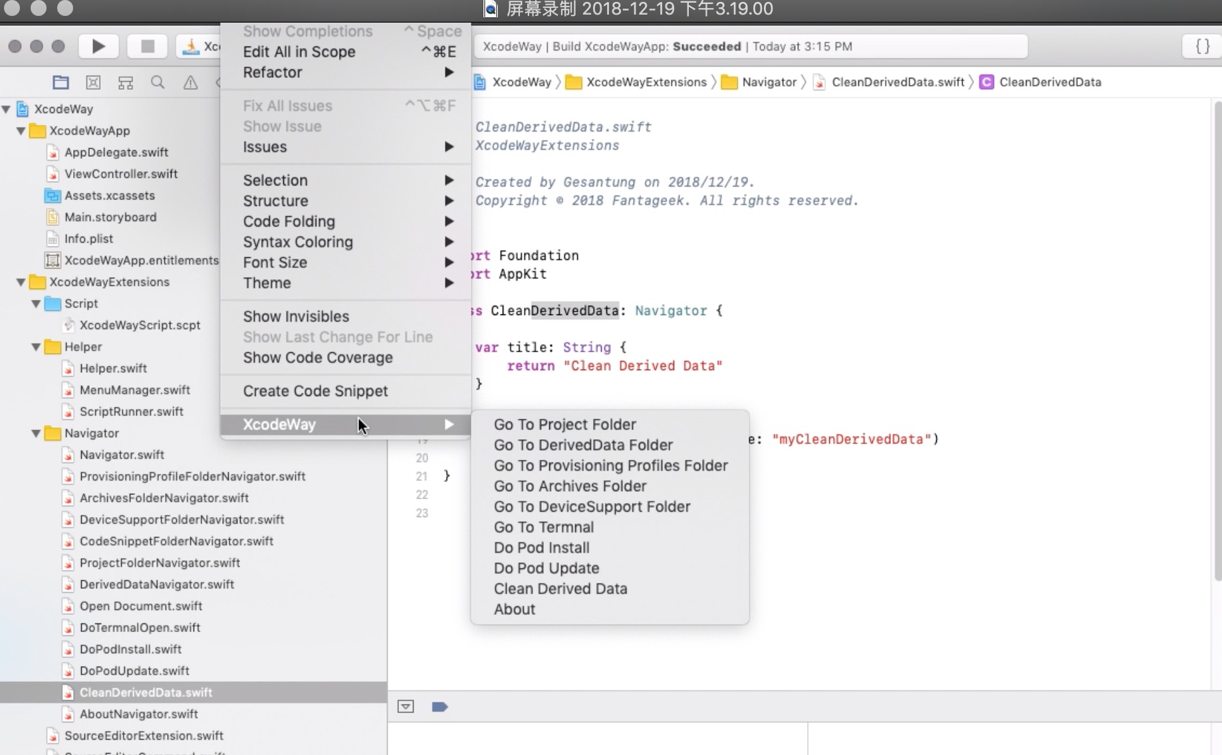Stop the running build
Screen dimensions: 1222x755
pyautogui.click(x=148, y=46)
